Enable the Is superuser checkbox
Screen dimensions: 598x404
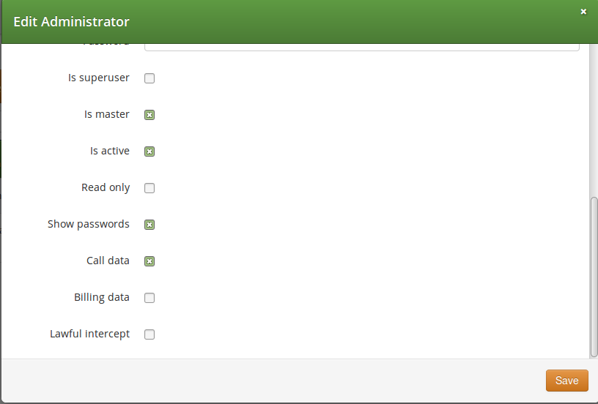149,78
